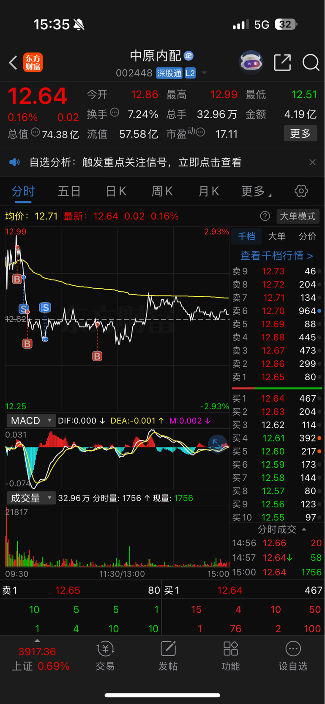Tap the 更多 button beside 市盈
325x704 pixels.
pos(300,134)
